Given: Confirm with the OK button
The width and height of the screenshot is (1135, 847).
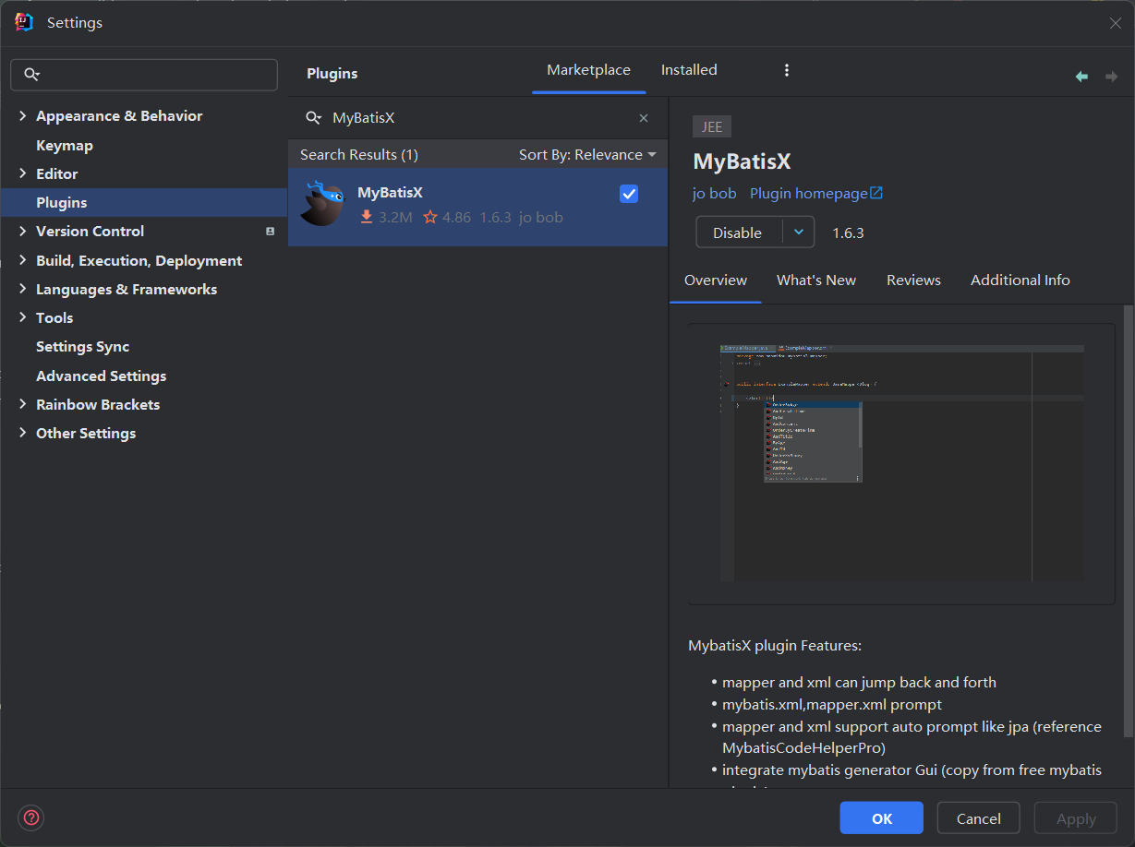Looking at the screenshot, I should tap(882, 818).
